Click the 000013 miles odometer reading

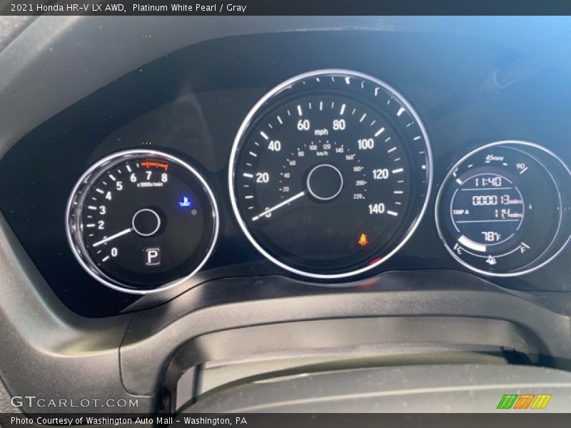[497, 200]
